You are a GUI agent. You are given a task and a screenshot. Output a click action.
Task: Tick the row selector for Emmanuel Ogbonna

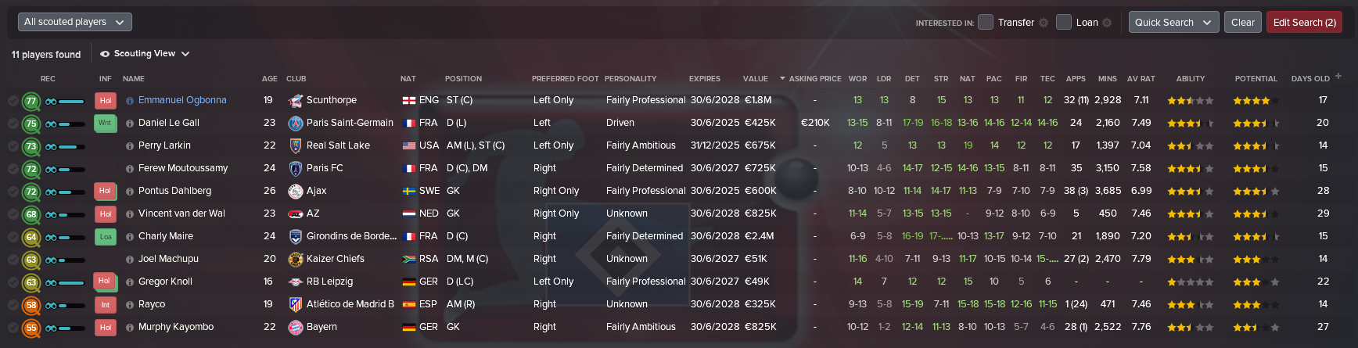point(13,101)
